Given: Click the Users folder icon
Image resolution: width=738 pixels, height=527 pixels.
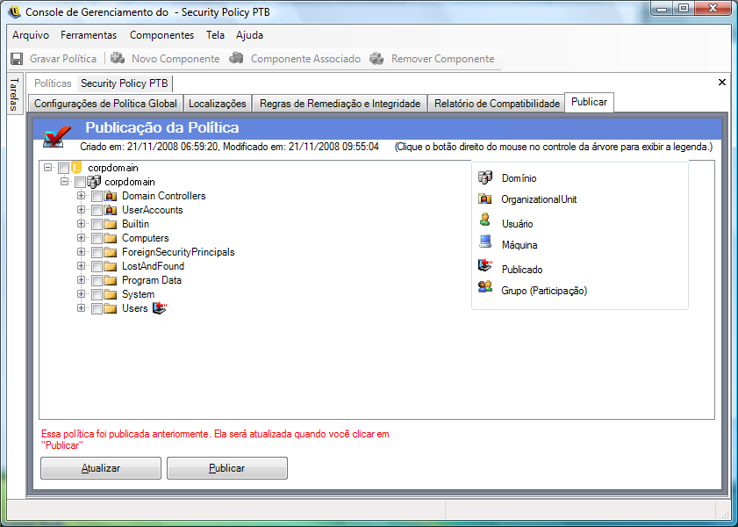Looking at the screenshot, I should point(111,308).
